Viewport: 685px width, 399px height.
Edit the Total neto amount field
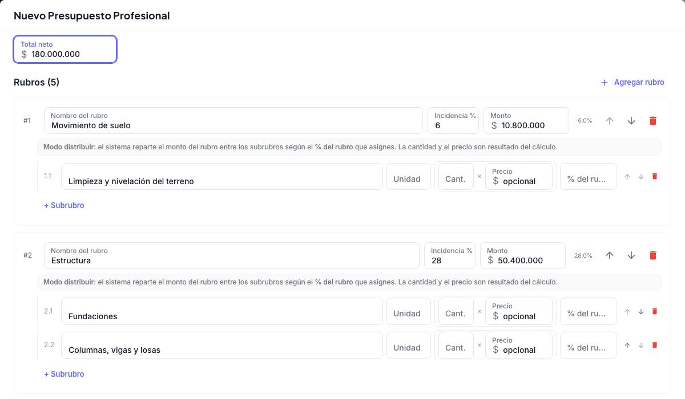click(65, 50)
